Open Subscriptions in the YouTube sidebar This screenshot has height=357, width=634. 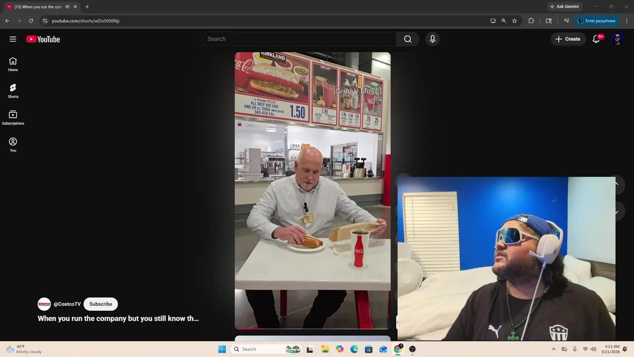13,118
